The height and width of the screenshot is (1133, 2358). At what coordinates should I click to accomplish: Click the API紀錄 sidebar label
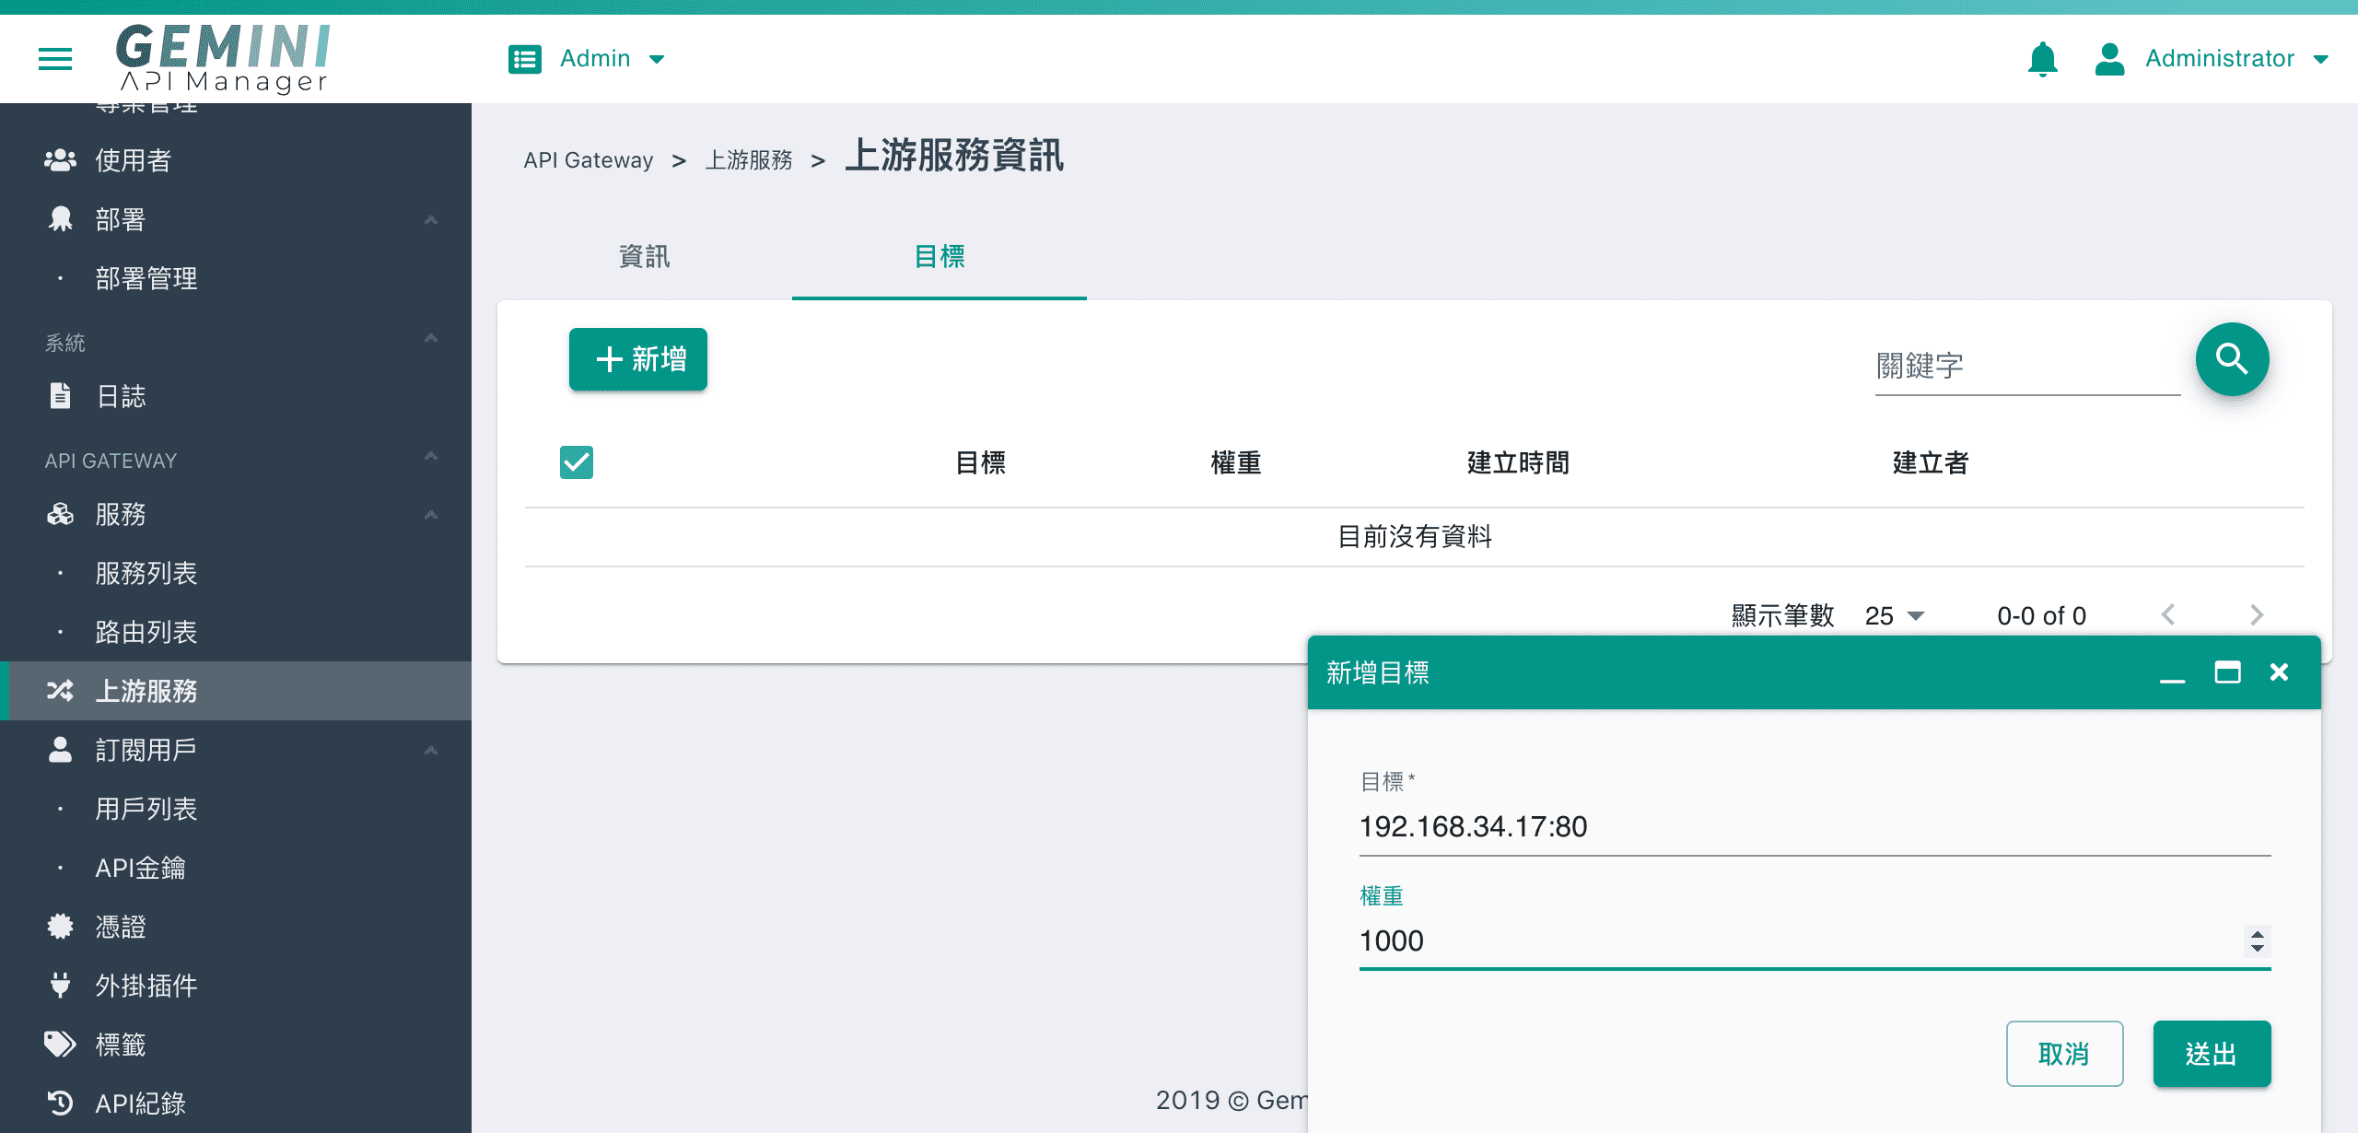tap(141, 1104)
